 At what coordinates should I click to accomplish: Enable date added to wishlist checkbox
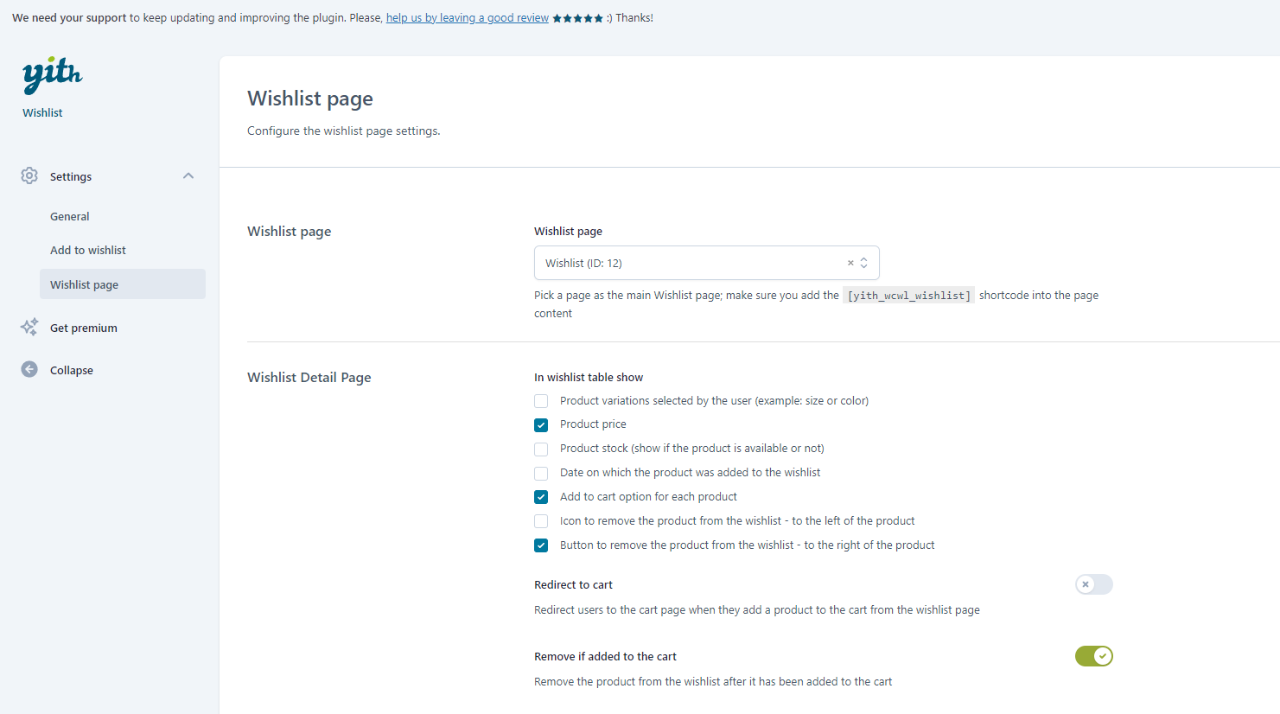click(x=541, y=474)
